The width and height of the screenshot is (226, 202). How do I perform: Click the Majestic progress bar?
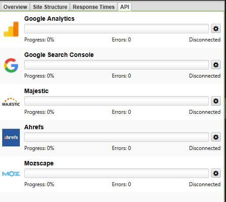pos(116,101)
